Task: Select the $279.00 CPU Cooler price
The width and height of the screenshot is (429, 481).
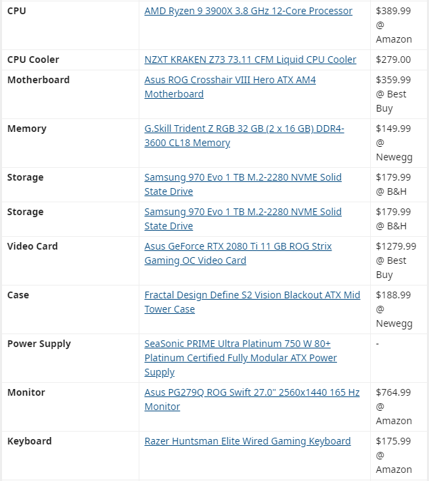Action: (393, 60)
